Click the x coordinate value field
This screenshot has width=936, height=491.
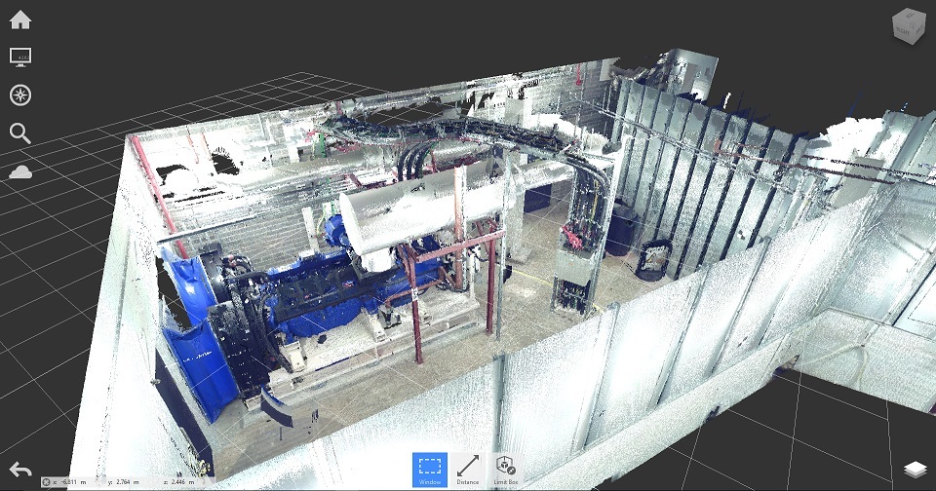71,482
